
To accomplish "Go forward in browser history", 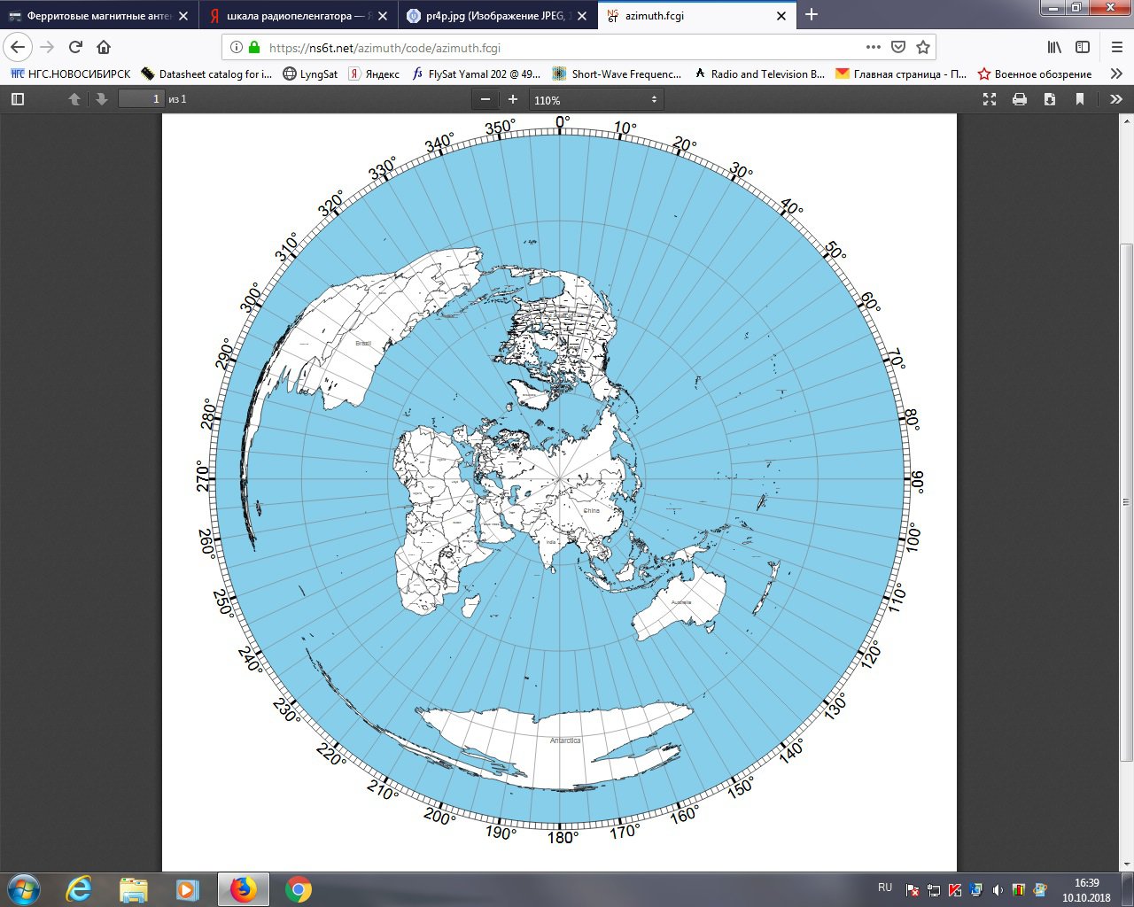I will tap(48, 48).
